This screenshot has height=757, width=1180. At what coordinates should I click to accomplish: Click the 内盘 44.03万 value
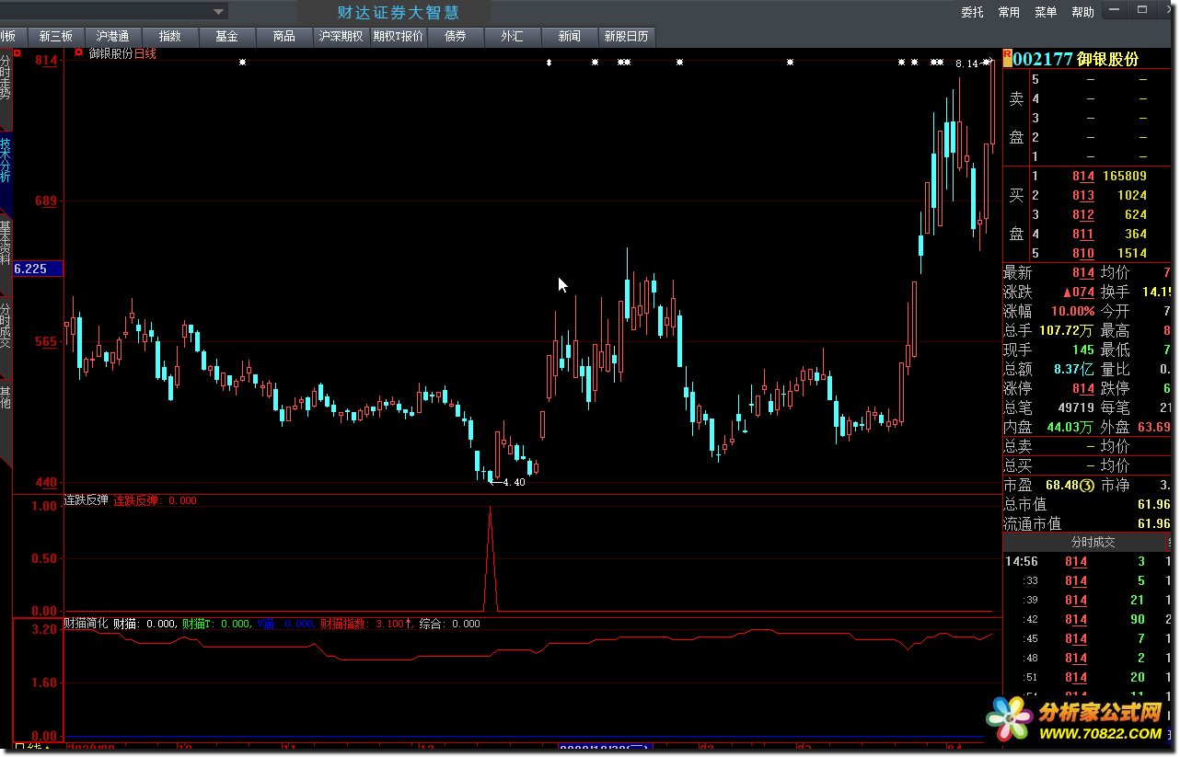(x=1070, y=427)
